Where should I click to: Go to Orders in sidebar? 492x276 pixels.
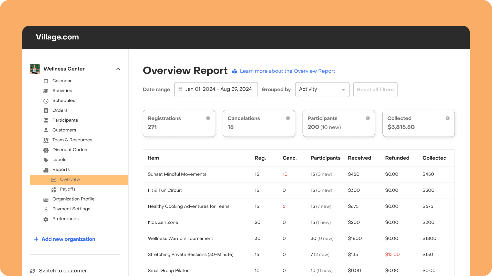click(x=60, y=110)
